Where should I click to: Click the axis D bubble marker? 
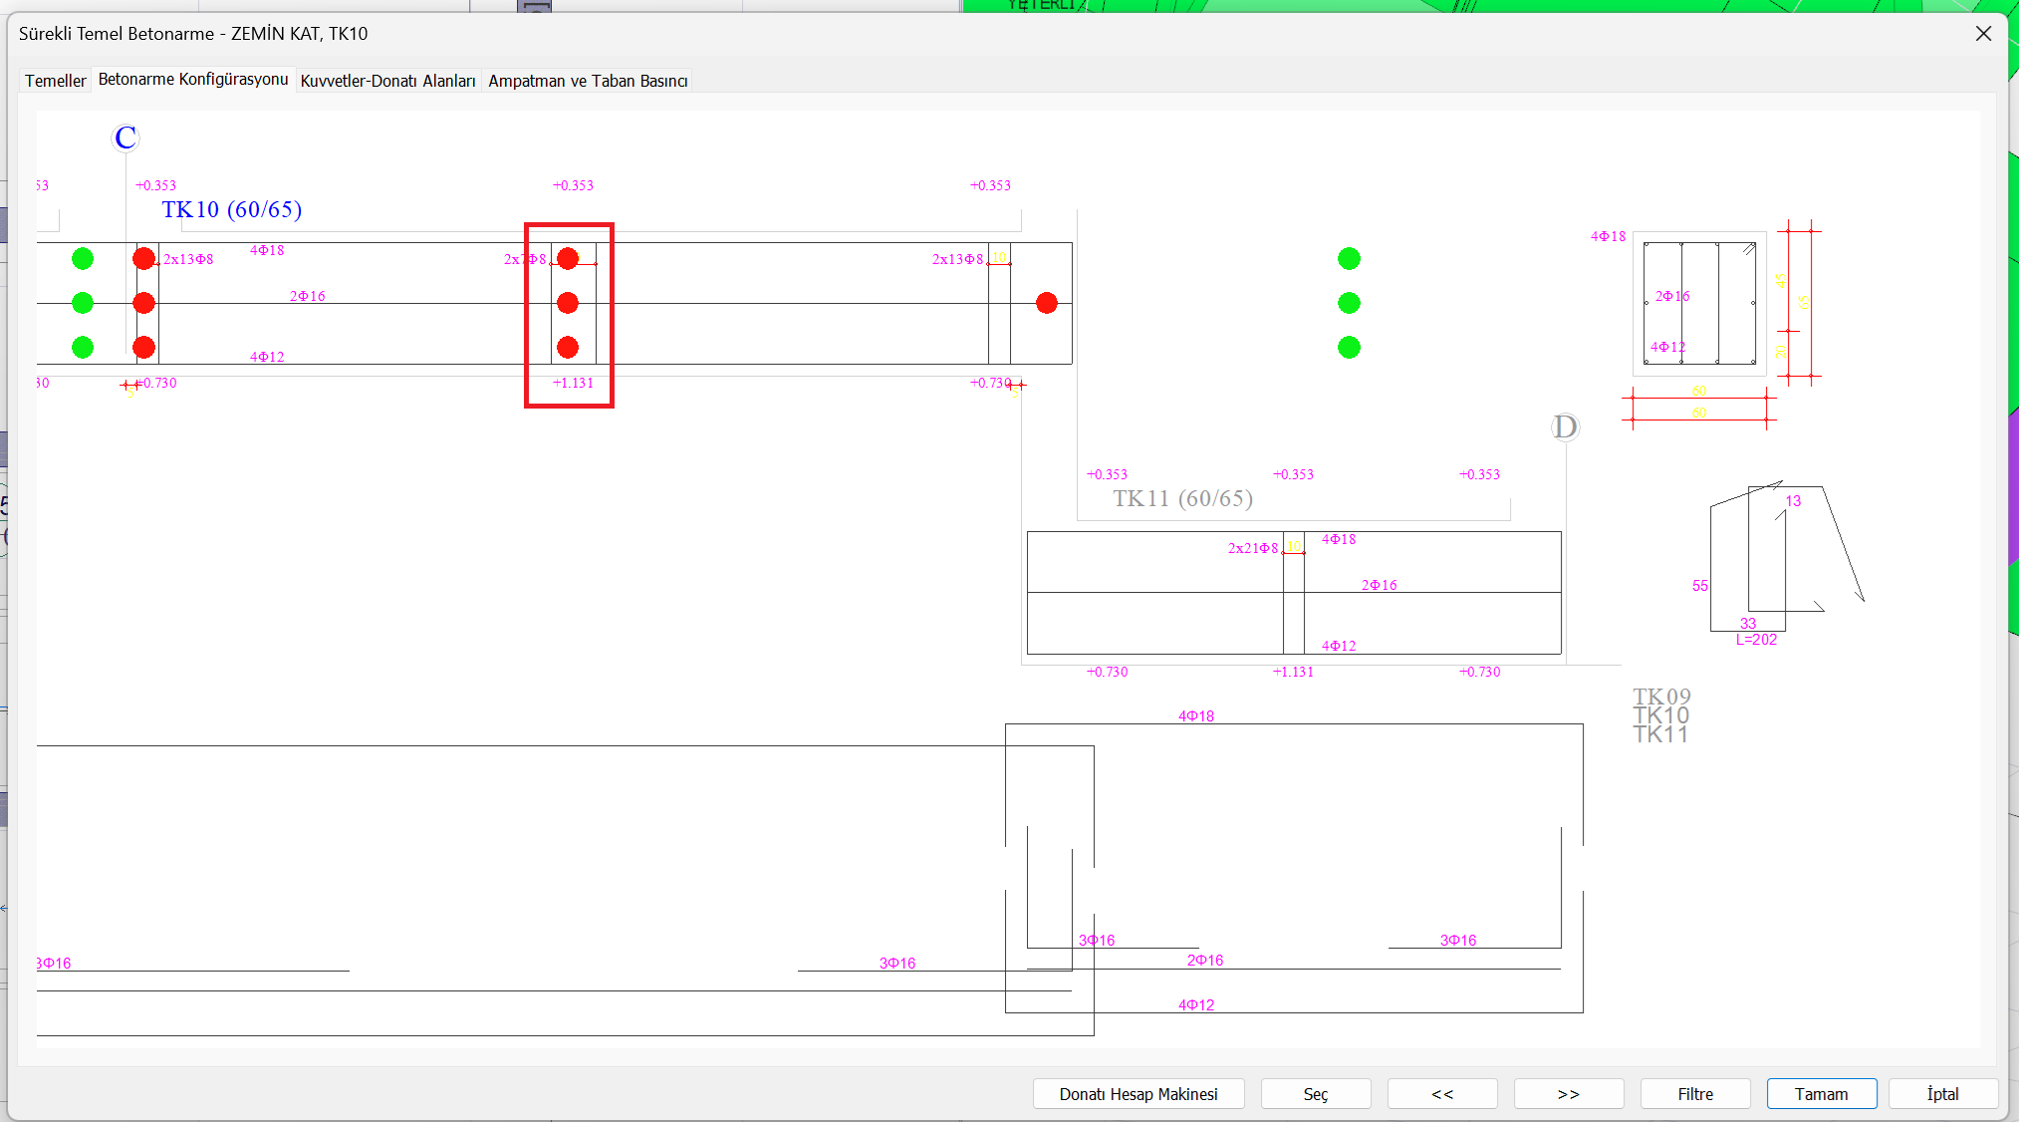click(1565, 427)
